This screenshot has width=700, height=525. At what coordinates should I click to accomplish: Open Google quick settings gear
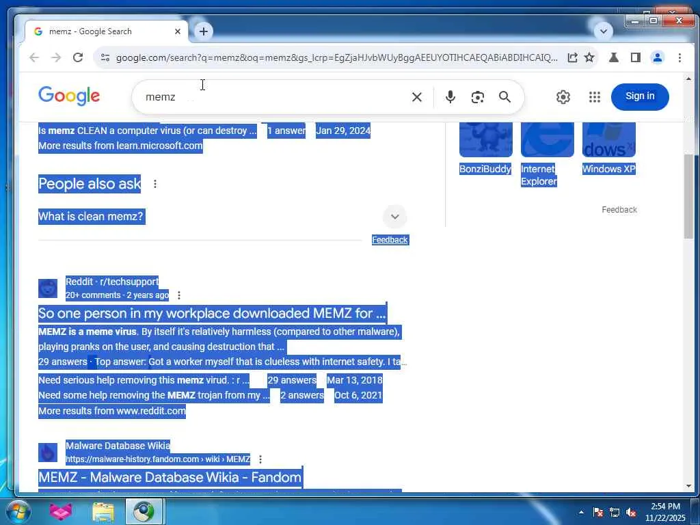click(x=563, y=97)
